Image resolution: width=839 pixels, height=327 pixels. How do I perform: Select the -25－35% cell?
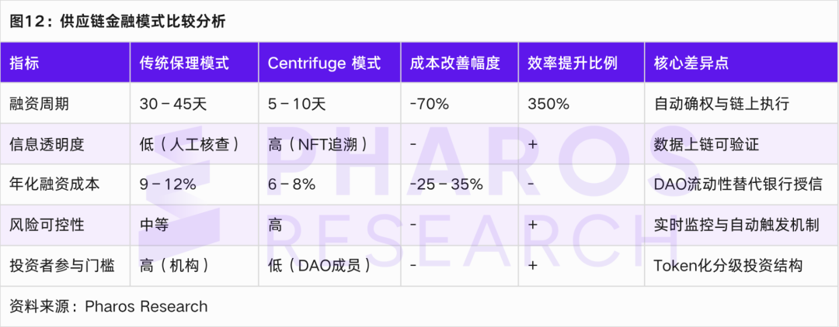click(447, 184)
